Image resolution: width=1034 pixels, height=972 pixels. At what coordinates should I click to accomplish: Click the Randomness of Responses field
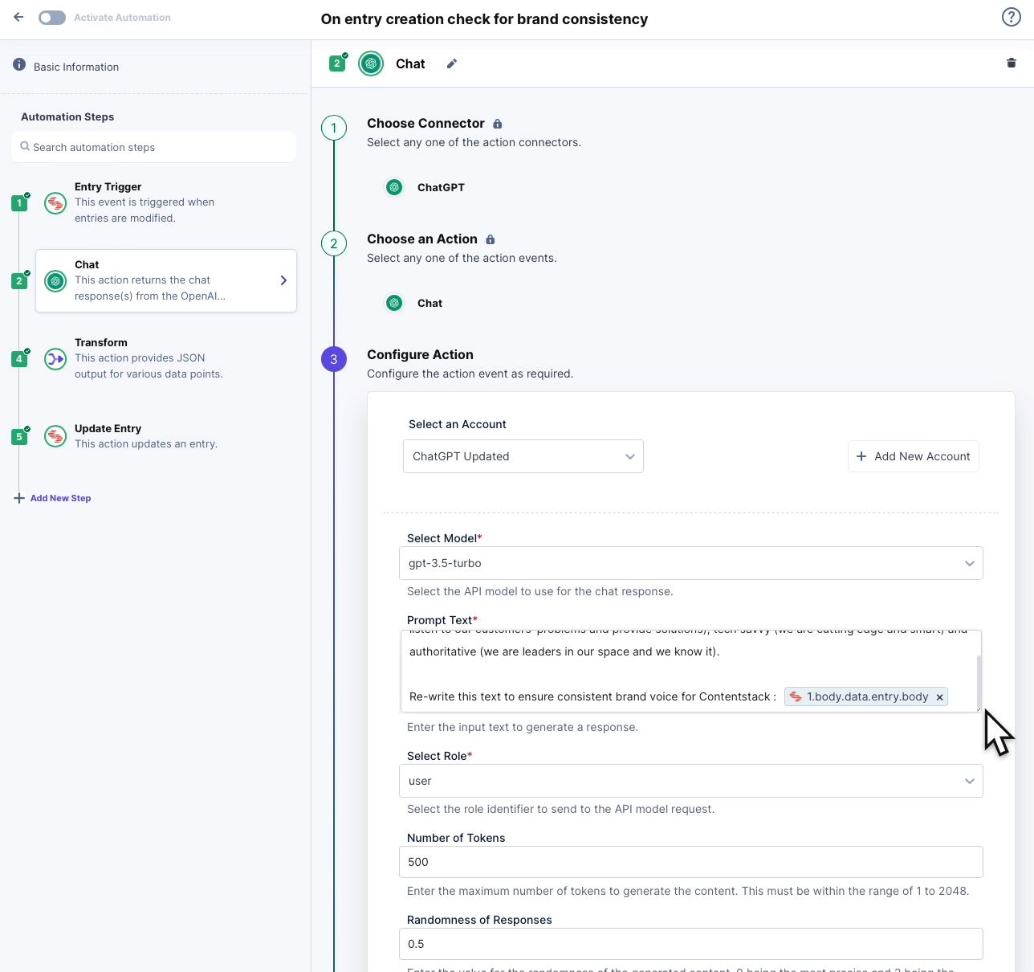click(691, 944)
